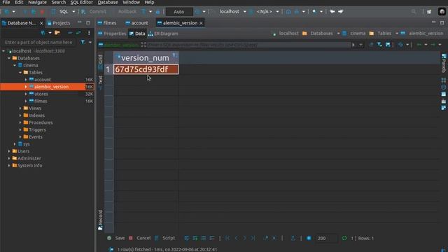Expand the account table node
This screenshot has width=448, height=252.
click(x=26, y=79)
